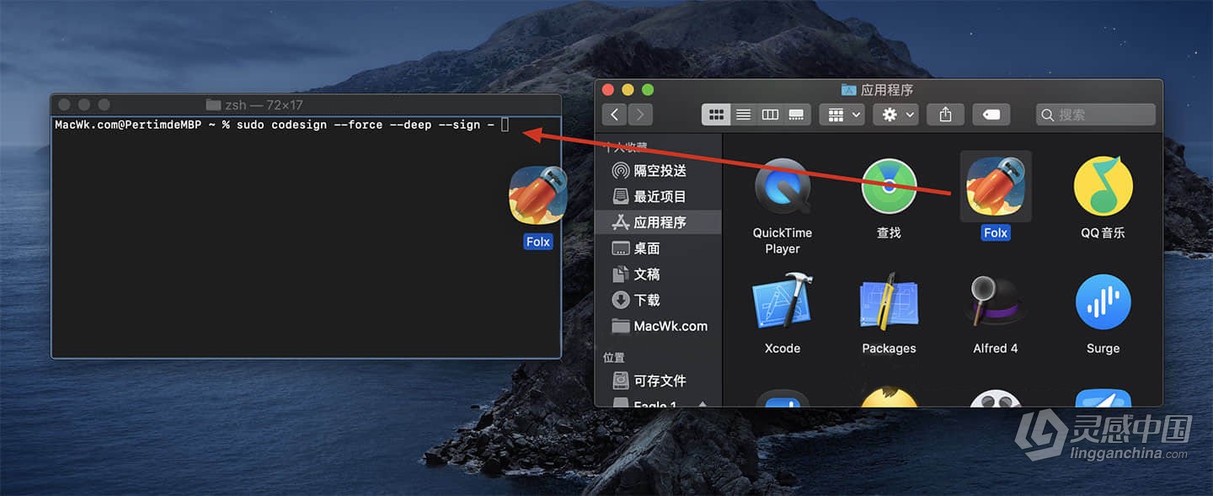
Task: Switch Finder to column view
Action: [770, 115]
